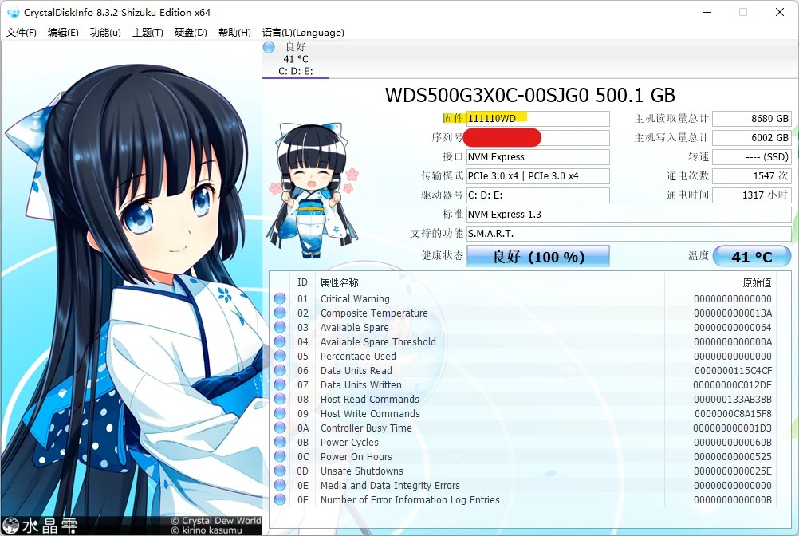The image size is (799, 536).
Task: Click status orb for Unsafe Shutdowns row
Action: 280,471
